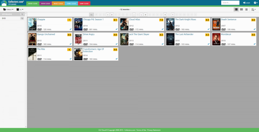
Task: Click the DVD format icon on Mortdecai card
Action: pos(223,44)
